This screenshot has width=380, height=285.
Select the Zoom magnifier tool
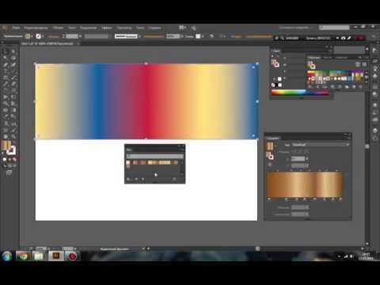point(13,136)
